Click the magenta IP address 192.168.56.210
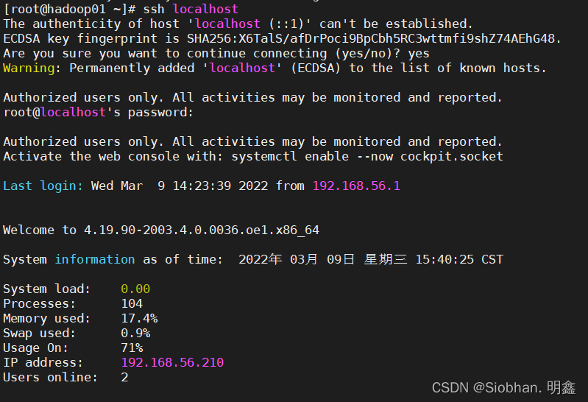Image resolution: width=588 pixels, height=402 pixels. coord(172,362)
